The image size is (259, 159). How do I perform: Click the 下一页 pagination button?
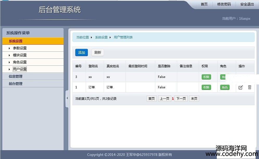tap(181, 98)
